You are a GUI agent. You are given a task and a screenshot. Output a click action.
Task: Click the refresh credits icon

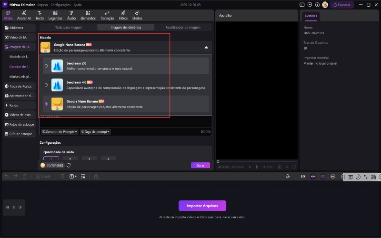69,165
